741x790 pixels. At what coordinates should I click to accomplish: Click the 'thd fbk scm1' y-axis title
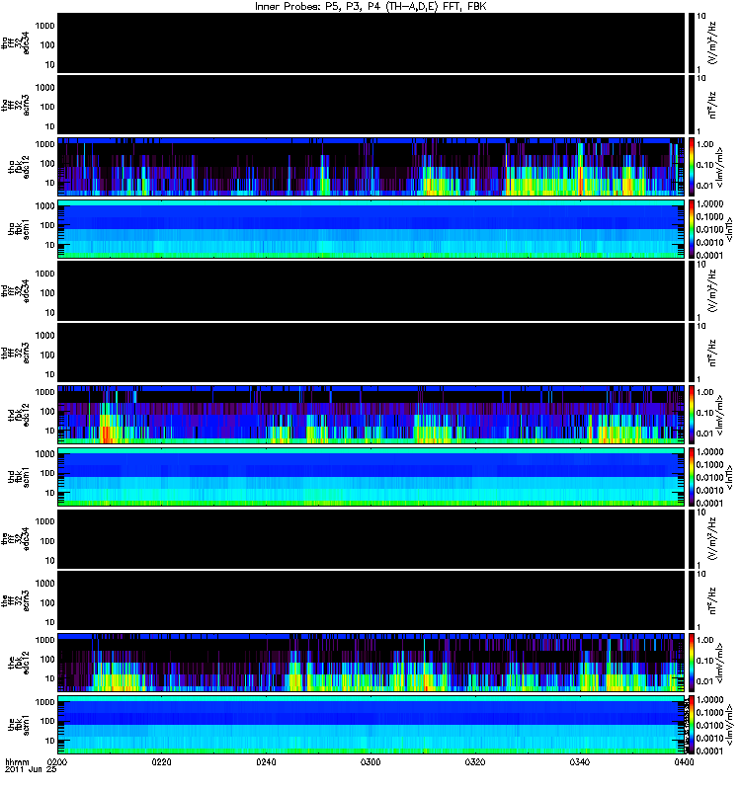[19, 477]
